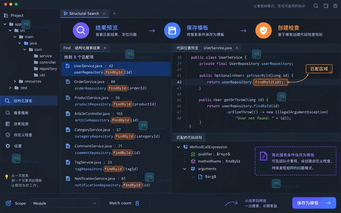
Task: Open the util folder
Action: click(39, 75)
